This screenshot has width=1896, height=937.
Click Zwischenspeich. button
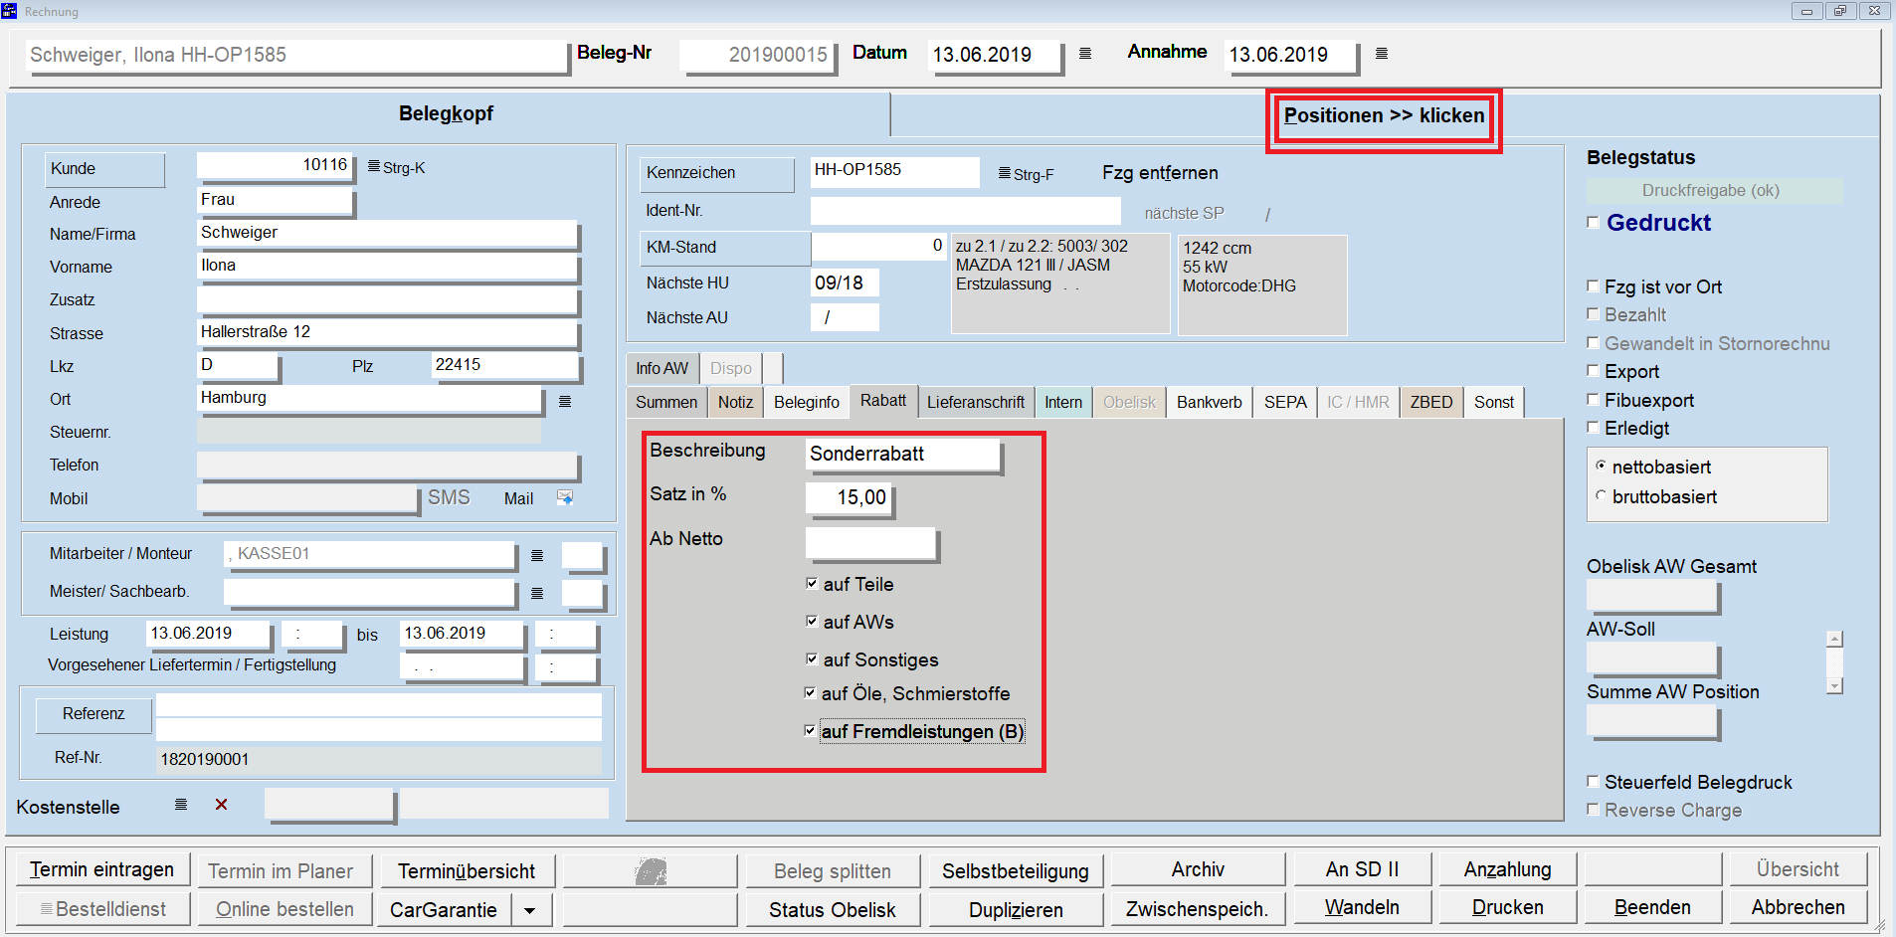point(1198,910)
